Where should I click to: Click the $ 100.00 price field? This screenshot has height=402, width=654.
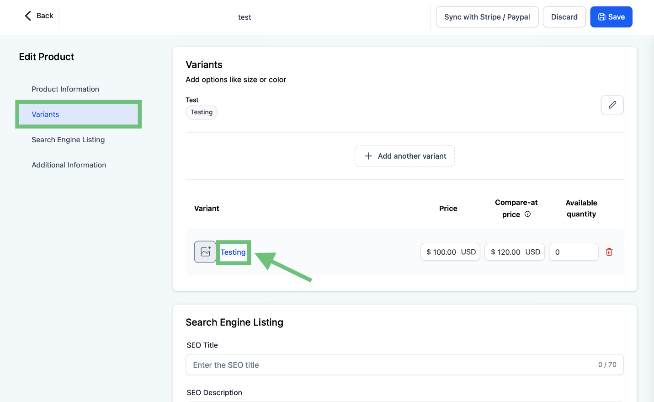(x=450, y=252)
